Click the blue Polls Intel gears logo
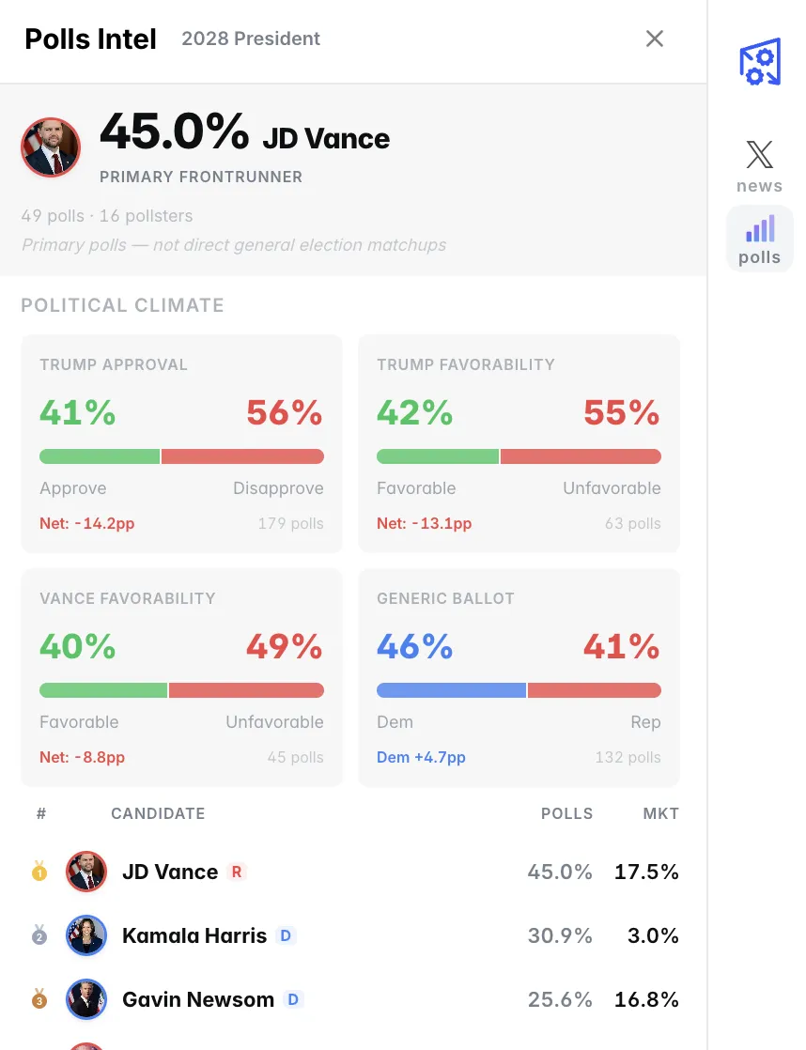 [759, 61]
